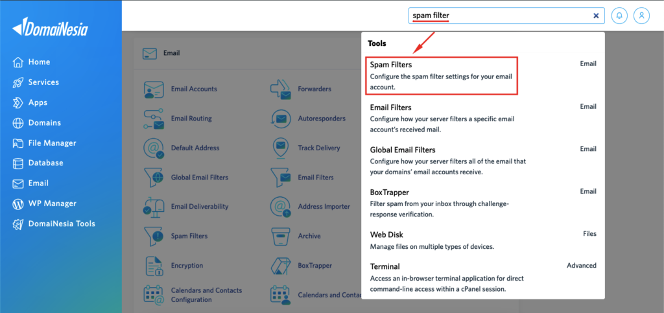Click the Global Email Filters funnel icon

[154, 178]
